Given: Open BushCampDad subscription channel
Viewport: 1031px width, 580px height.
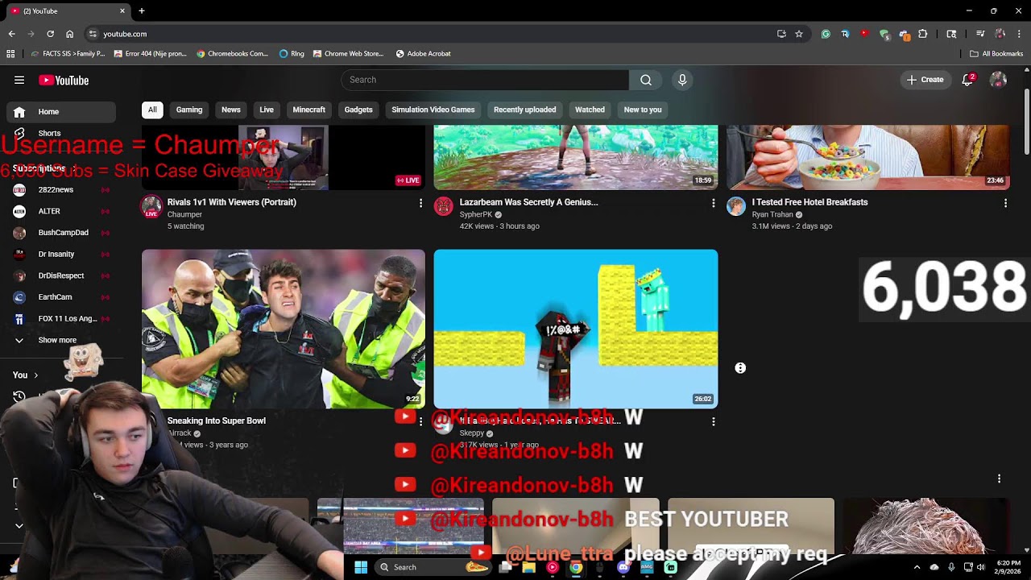Looking at the screenshot, I should [x=61, y=233].
